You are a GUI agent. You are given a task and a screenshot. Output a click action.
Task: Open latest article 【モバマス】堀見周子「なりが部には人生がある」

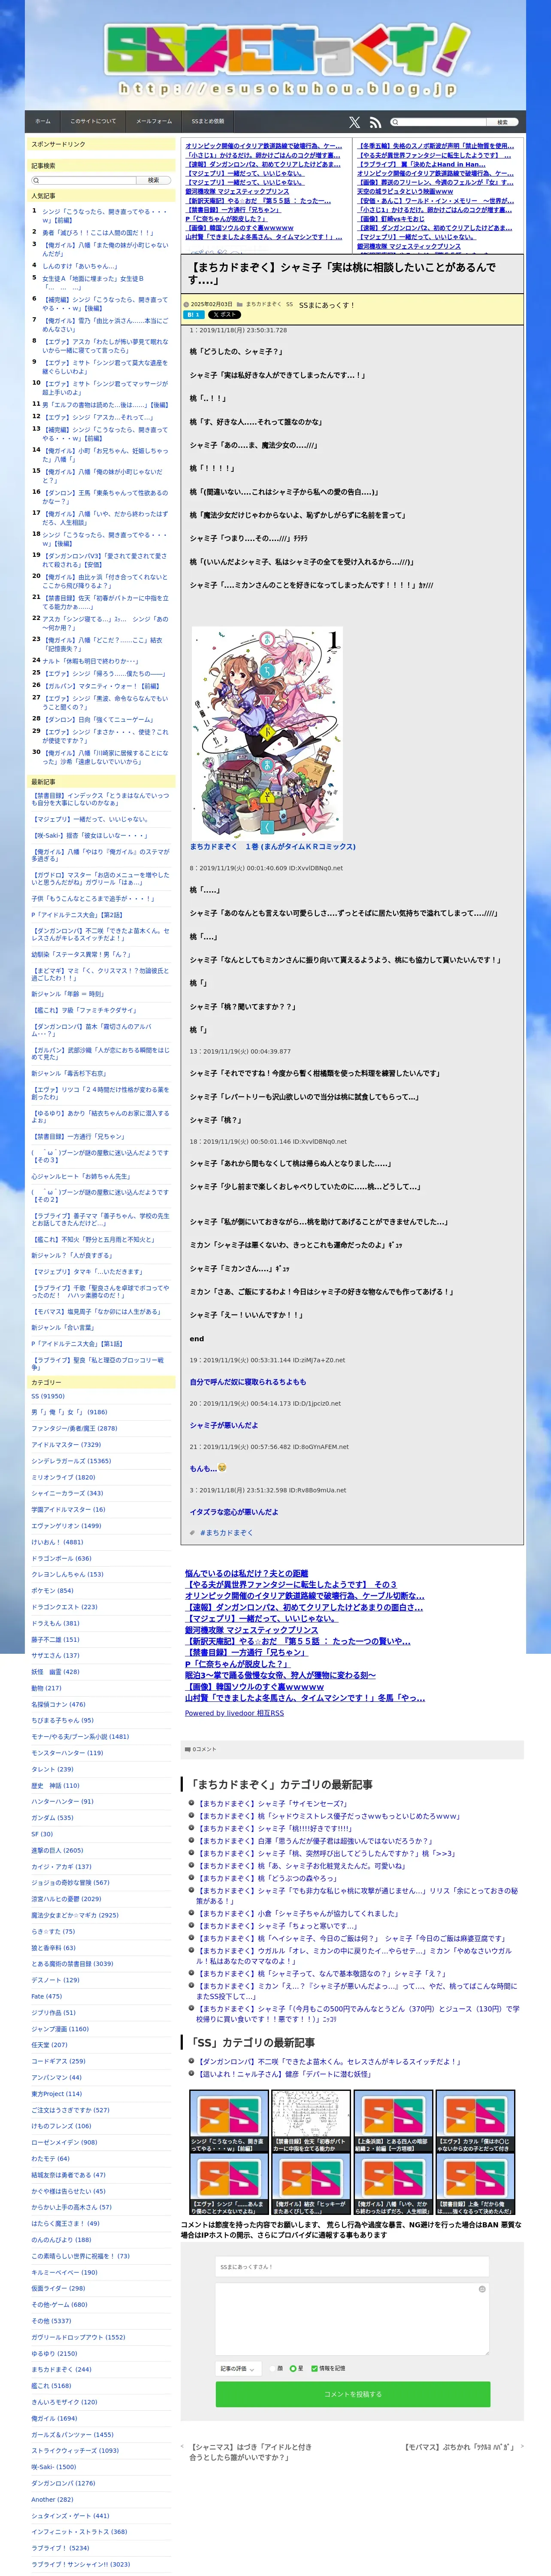[96, 1311]
